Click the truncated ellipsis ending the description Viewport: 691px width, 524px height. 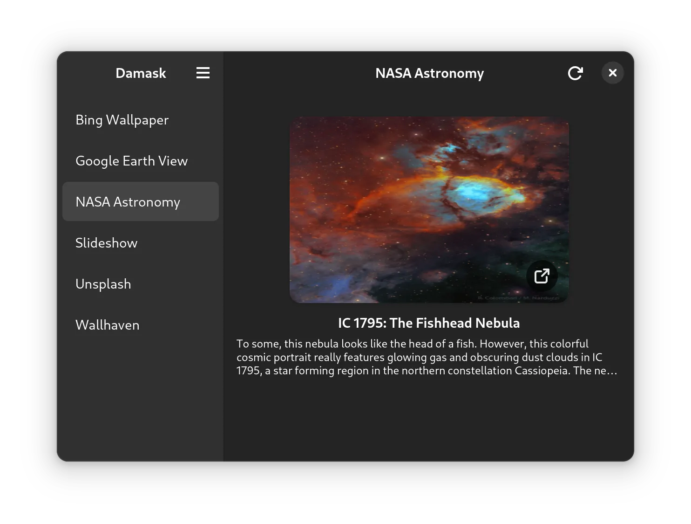coord(612,371)
